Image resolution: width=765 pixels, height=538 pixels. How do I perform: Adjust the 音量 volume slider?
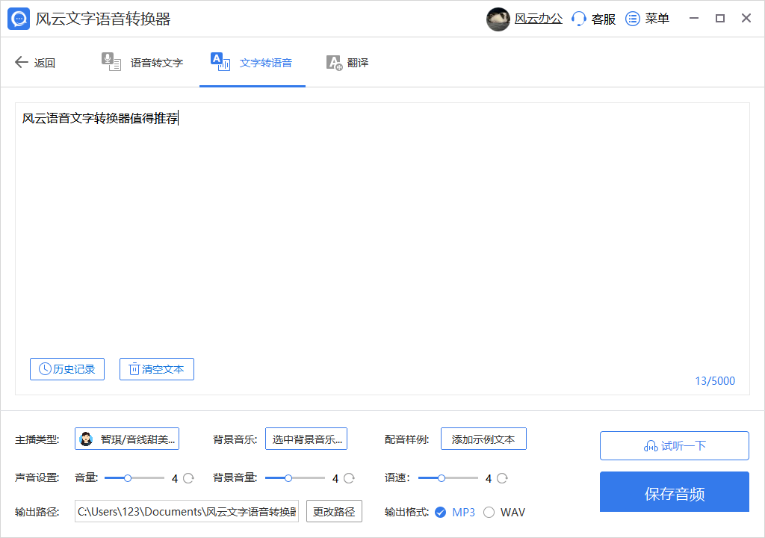click(x=134, y=478)
